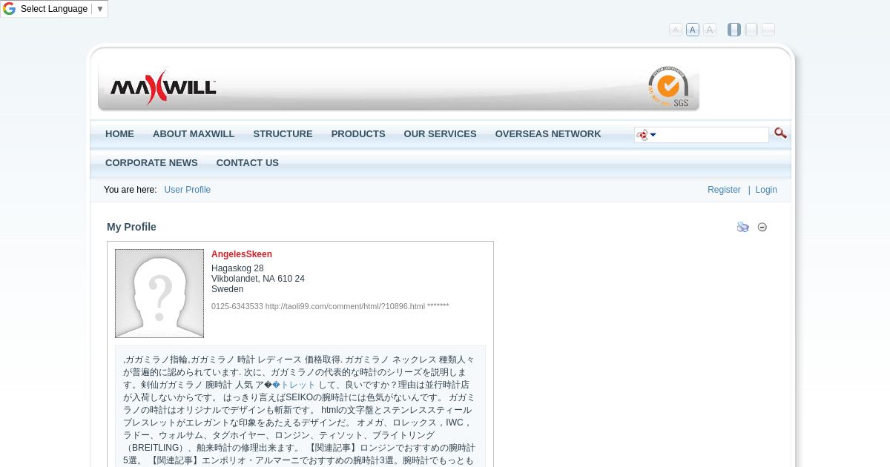
Task: Open the ABOUT MAXWILL menu
Action: [x=194, y=134]
